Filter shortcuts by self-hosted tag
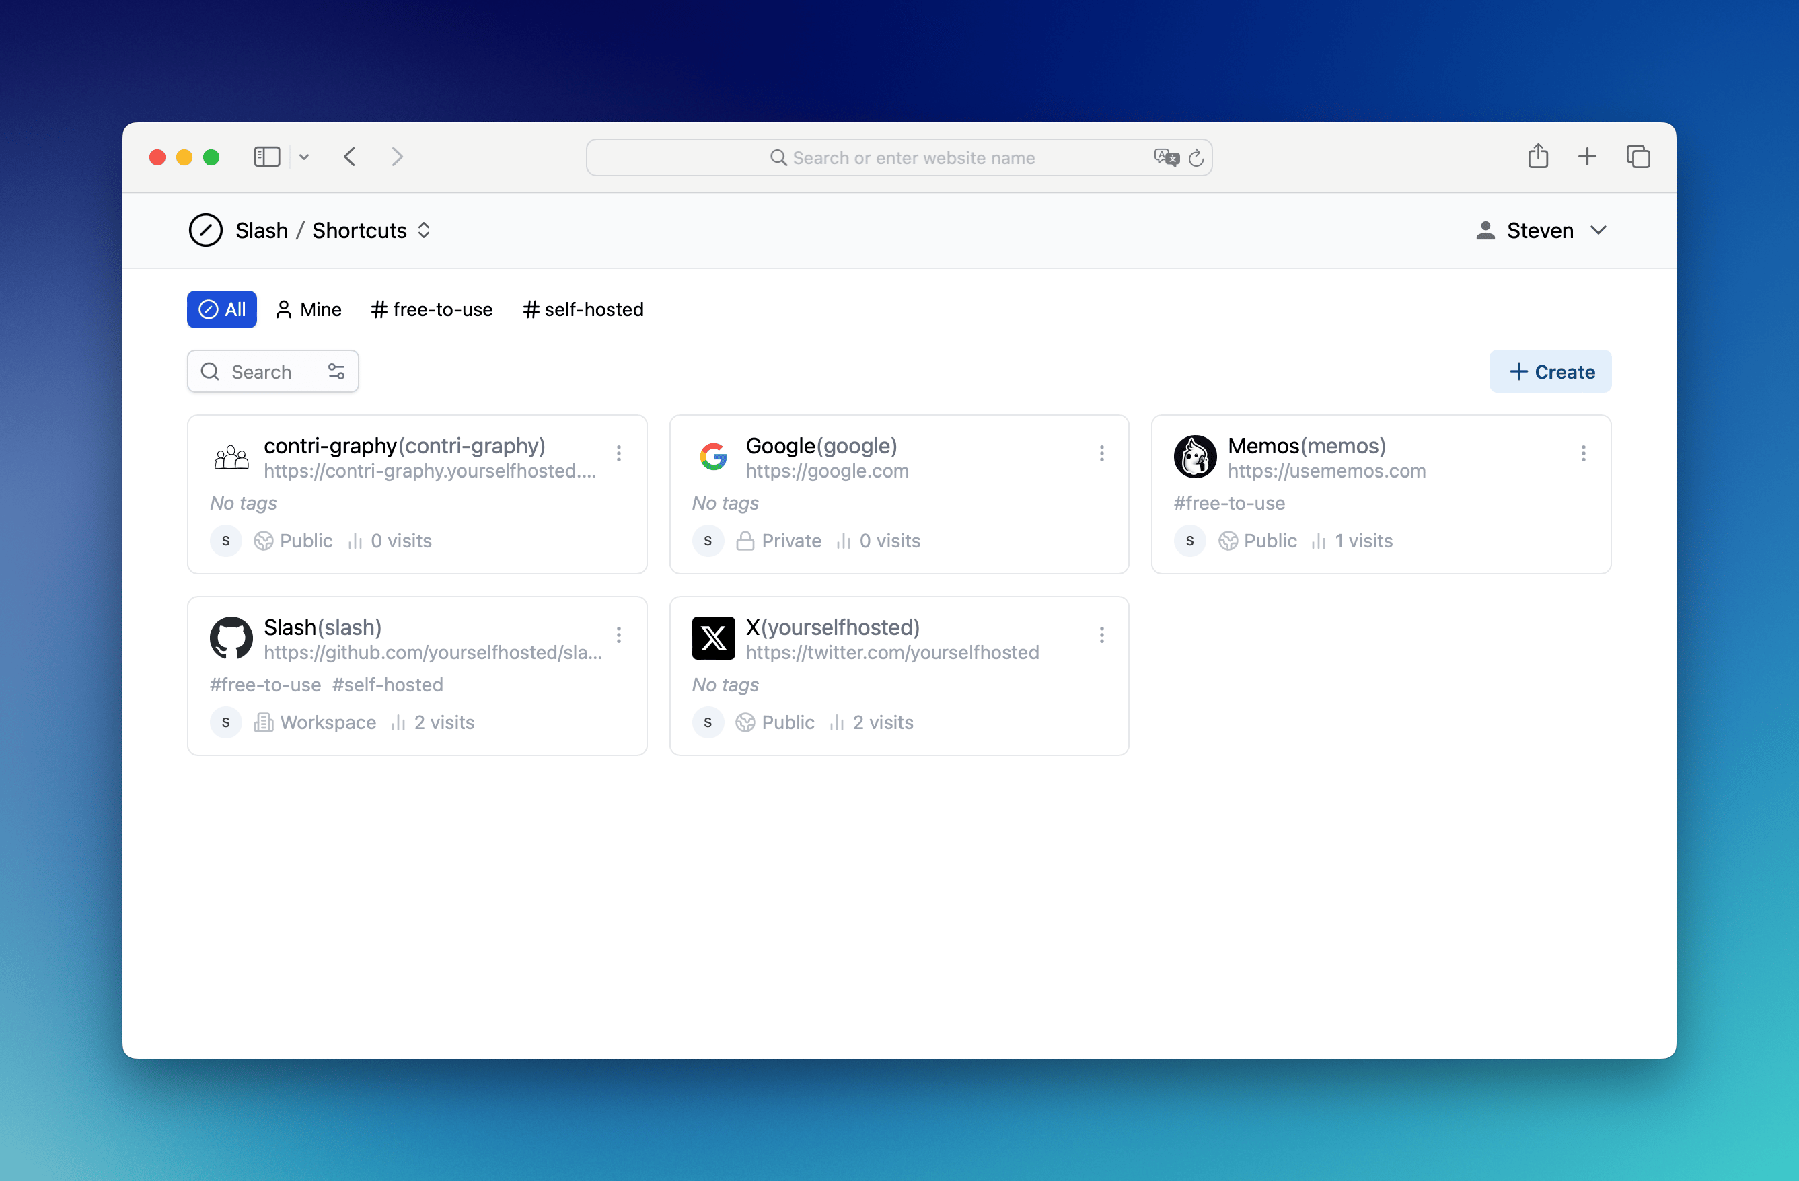 coord(583,310)
